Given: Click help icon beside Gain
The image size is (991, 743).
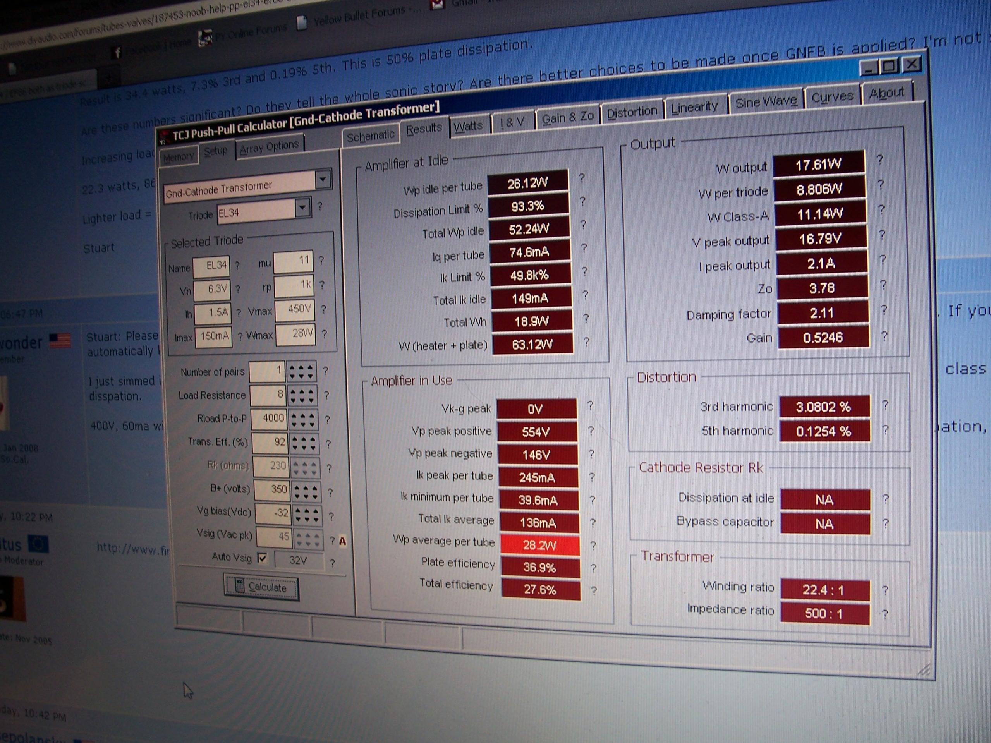Looking at the screenshot, I should click(x=884, y=336).
